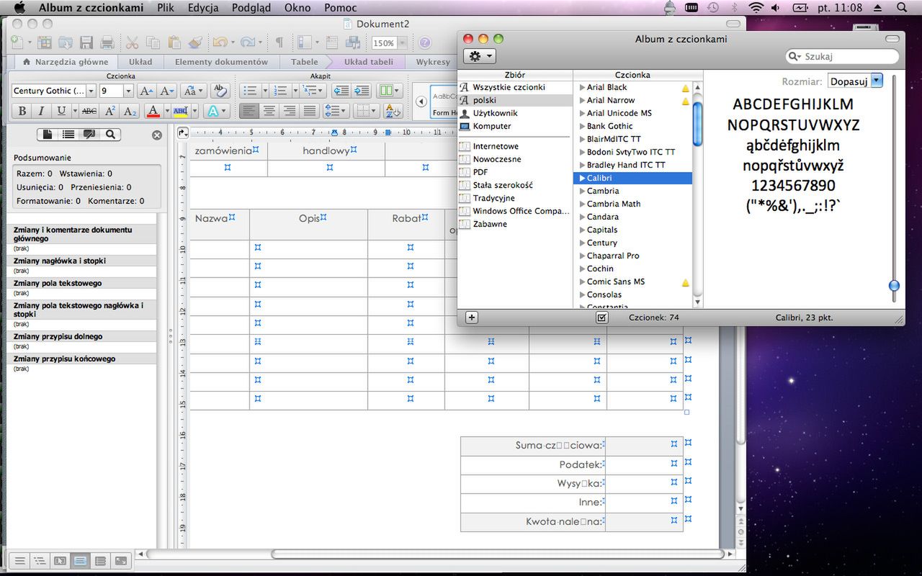Screen dimensions: 922x576
Task: Toggle Bold formatting
Action: click(22, 111)
